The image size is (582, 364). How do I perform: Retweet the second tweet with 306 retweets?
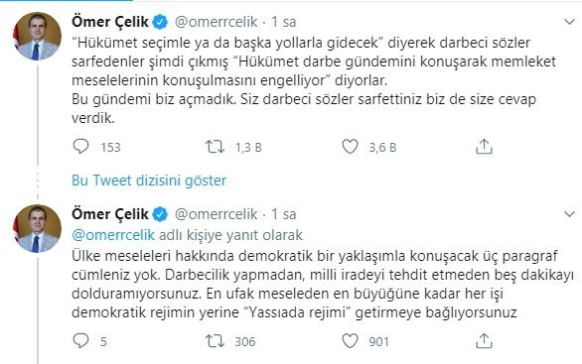click(x=215, y=341)
